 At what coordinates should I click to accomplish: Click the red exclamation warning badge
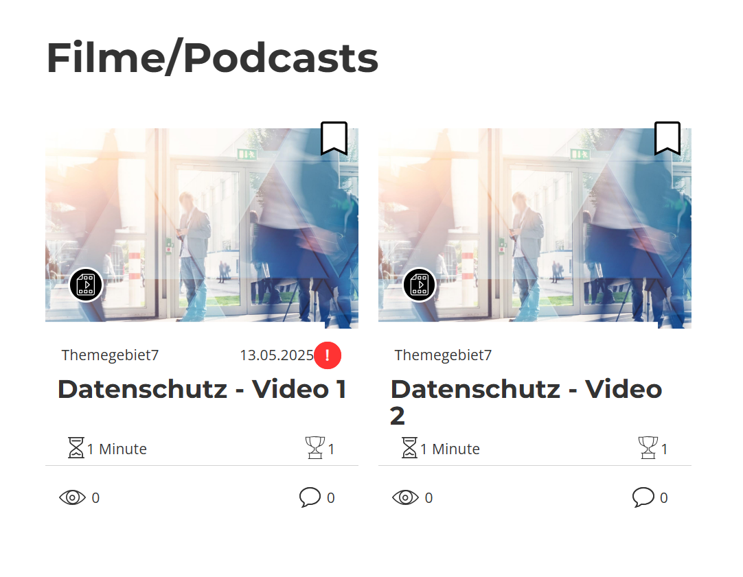tap(328, 355)
